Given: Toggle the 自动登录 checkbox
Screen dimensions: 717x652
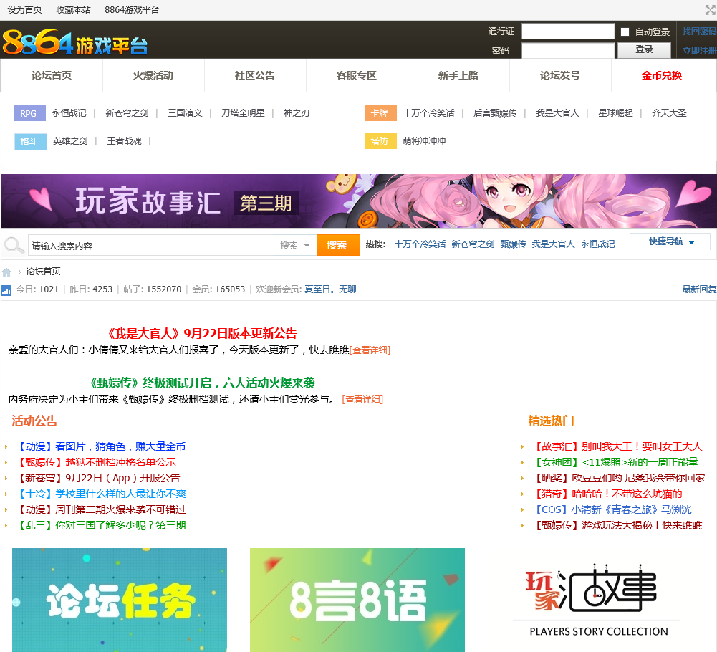Looking at the screenshot, I should 625,32.
